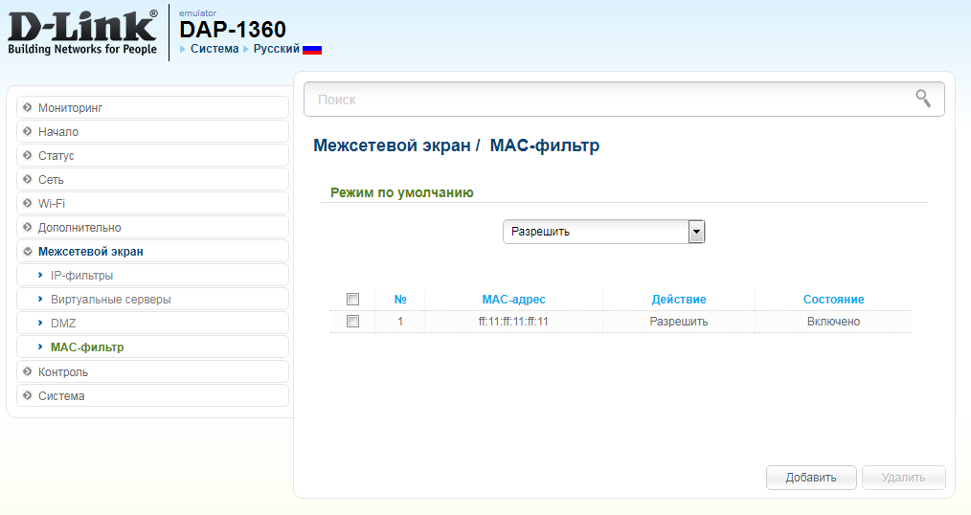Sort by the Состояние column header

833,299
